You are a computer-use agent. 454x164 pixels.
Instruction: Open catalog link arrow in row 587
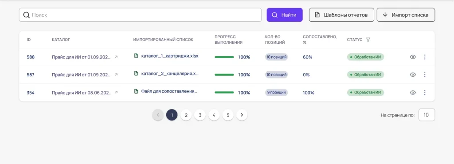tap(116, 74)
